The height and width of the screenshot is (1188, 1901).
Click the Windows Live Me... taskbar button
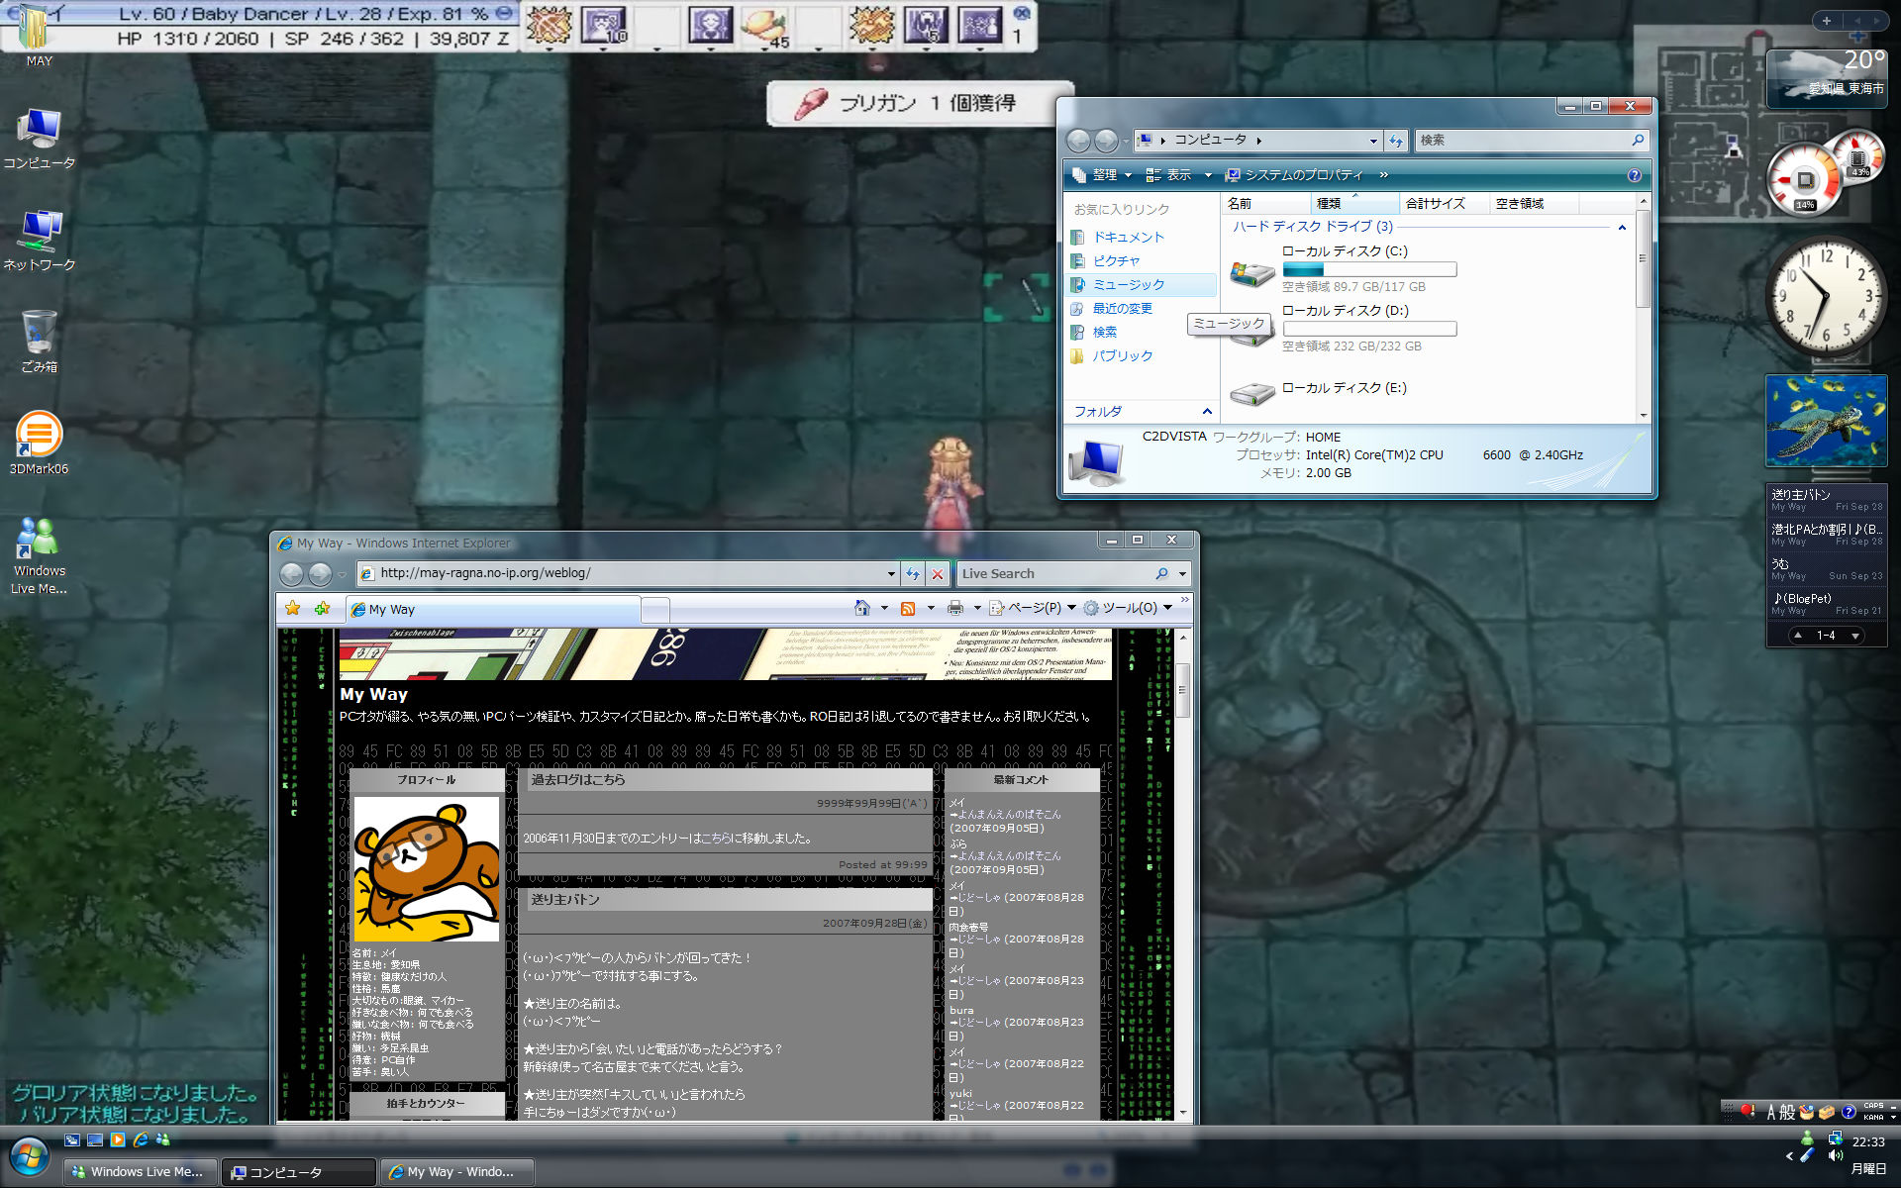(139, 1172)
